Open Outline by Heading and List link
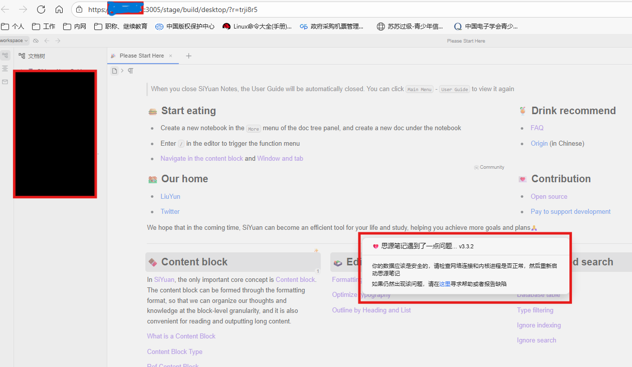Screen dimensions: 632x367 371,310
